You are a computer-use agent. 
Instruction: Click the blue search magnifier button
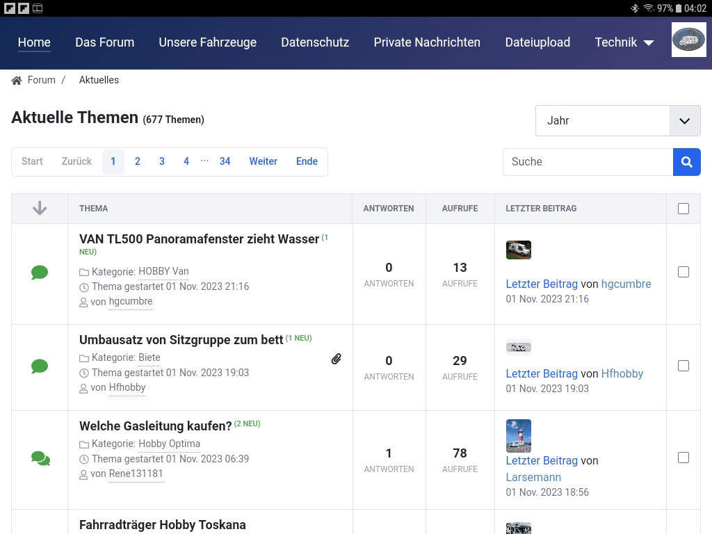pos(686,162)
